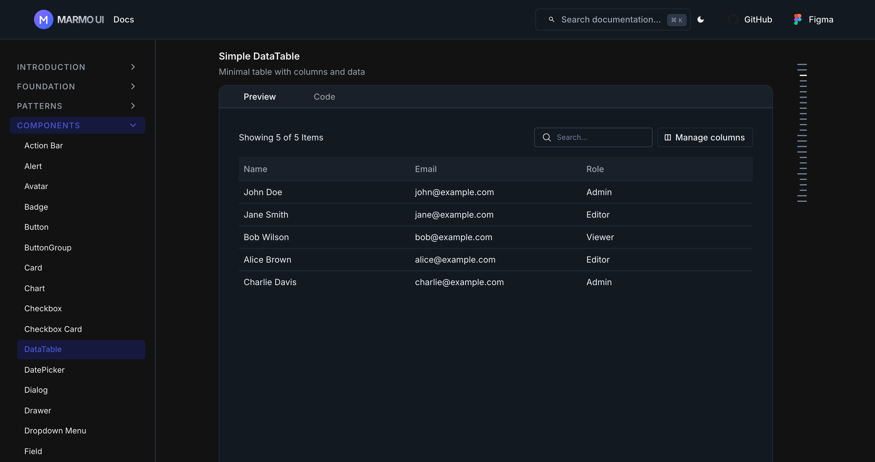Select DataTable in the sidebar
The width and height of the screenshot is (875, 462).
(x=81, y=349)
